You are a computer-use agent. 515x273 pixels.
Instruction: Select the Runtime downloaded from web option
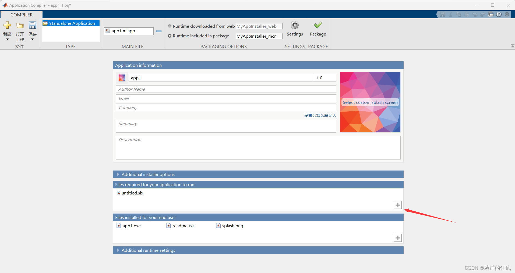170,26
